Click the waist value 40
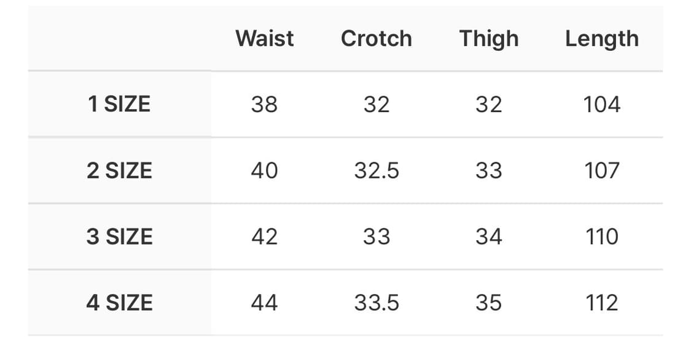This screenshot has height=353, width=691. [264, 170]
